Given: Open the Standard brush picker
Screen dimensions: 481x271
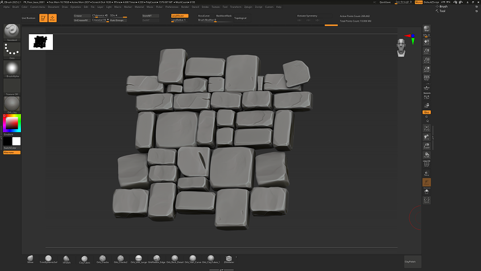Looking at the screenshot, I should point(11,31).
